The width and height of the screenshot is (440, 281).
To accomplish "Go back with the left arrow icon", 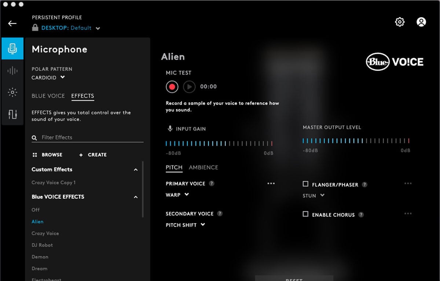I will [x=12, y=23].
